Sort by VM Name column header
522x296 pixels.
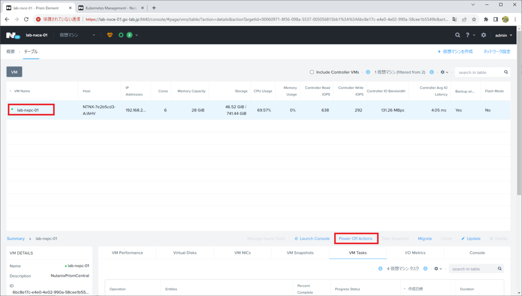[x=22, y=91]
